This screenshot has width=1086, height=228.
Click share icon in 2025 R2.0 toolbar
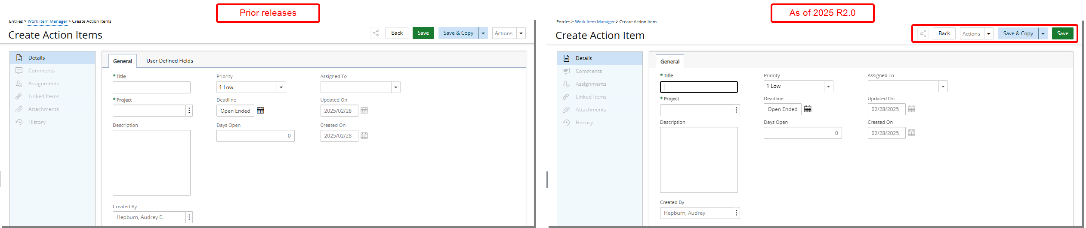pos(923,33)
